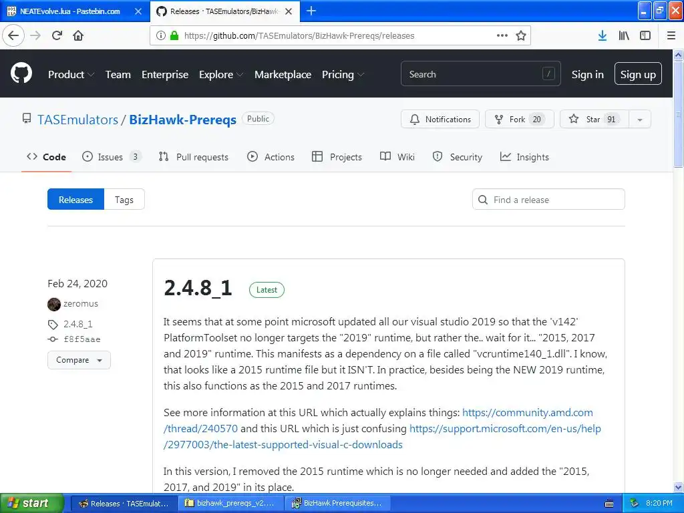The width and height of the screenshot is (684, 513).
Task: Go back with the browser back arrow
Action: 13,35
